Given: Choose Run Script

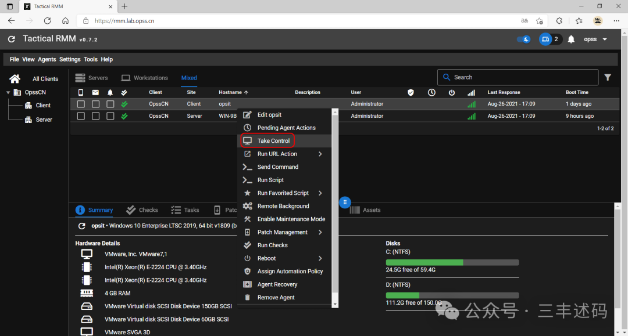Looking at the screenshot, I should tap(284, 180).
